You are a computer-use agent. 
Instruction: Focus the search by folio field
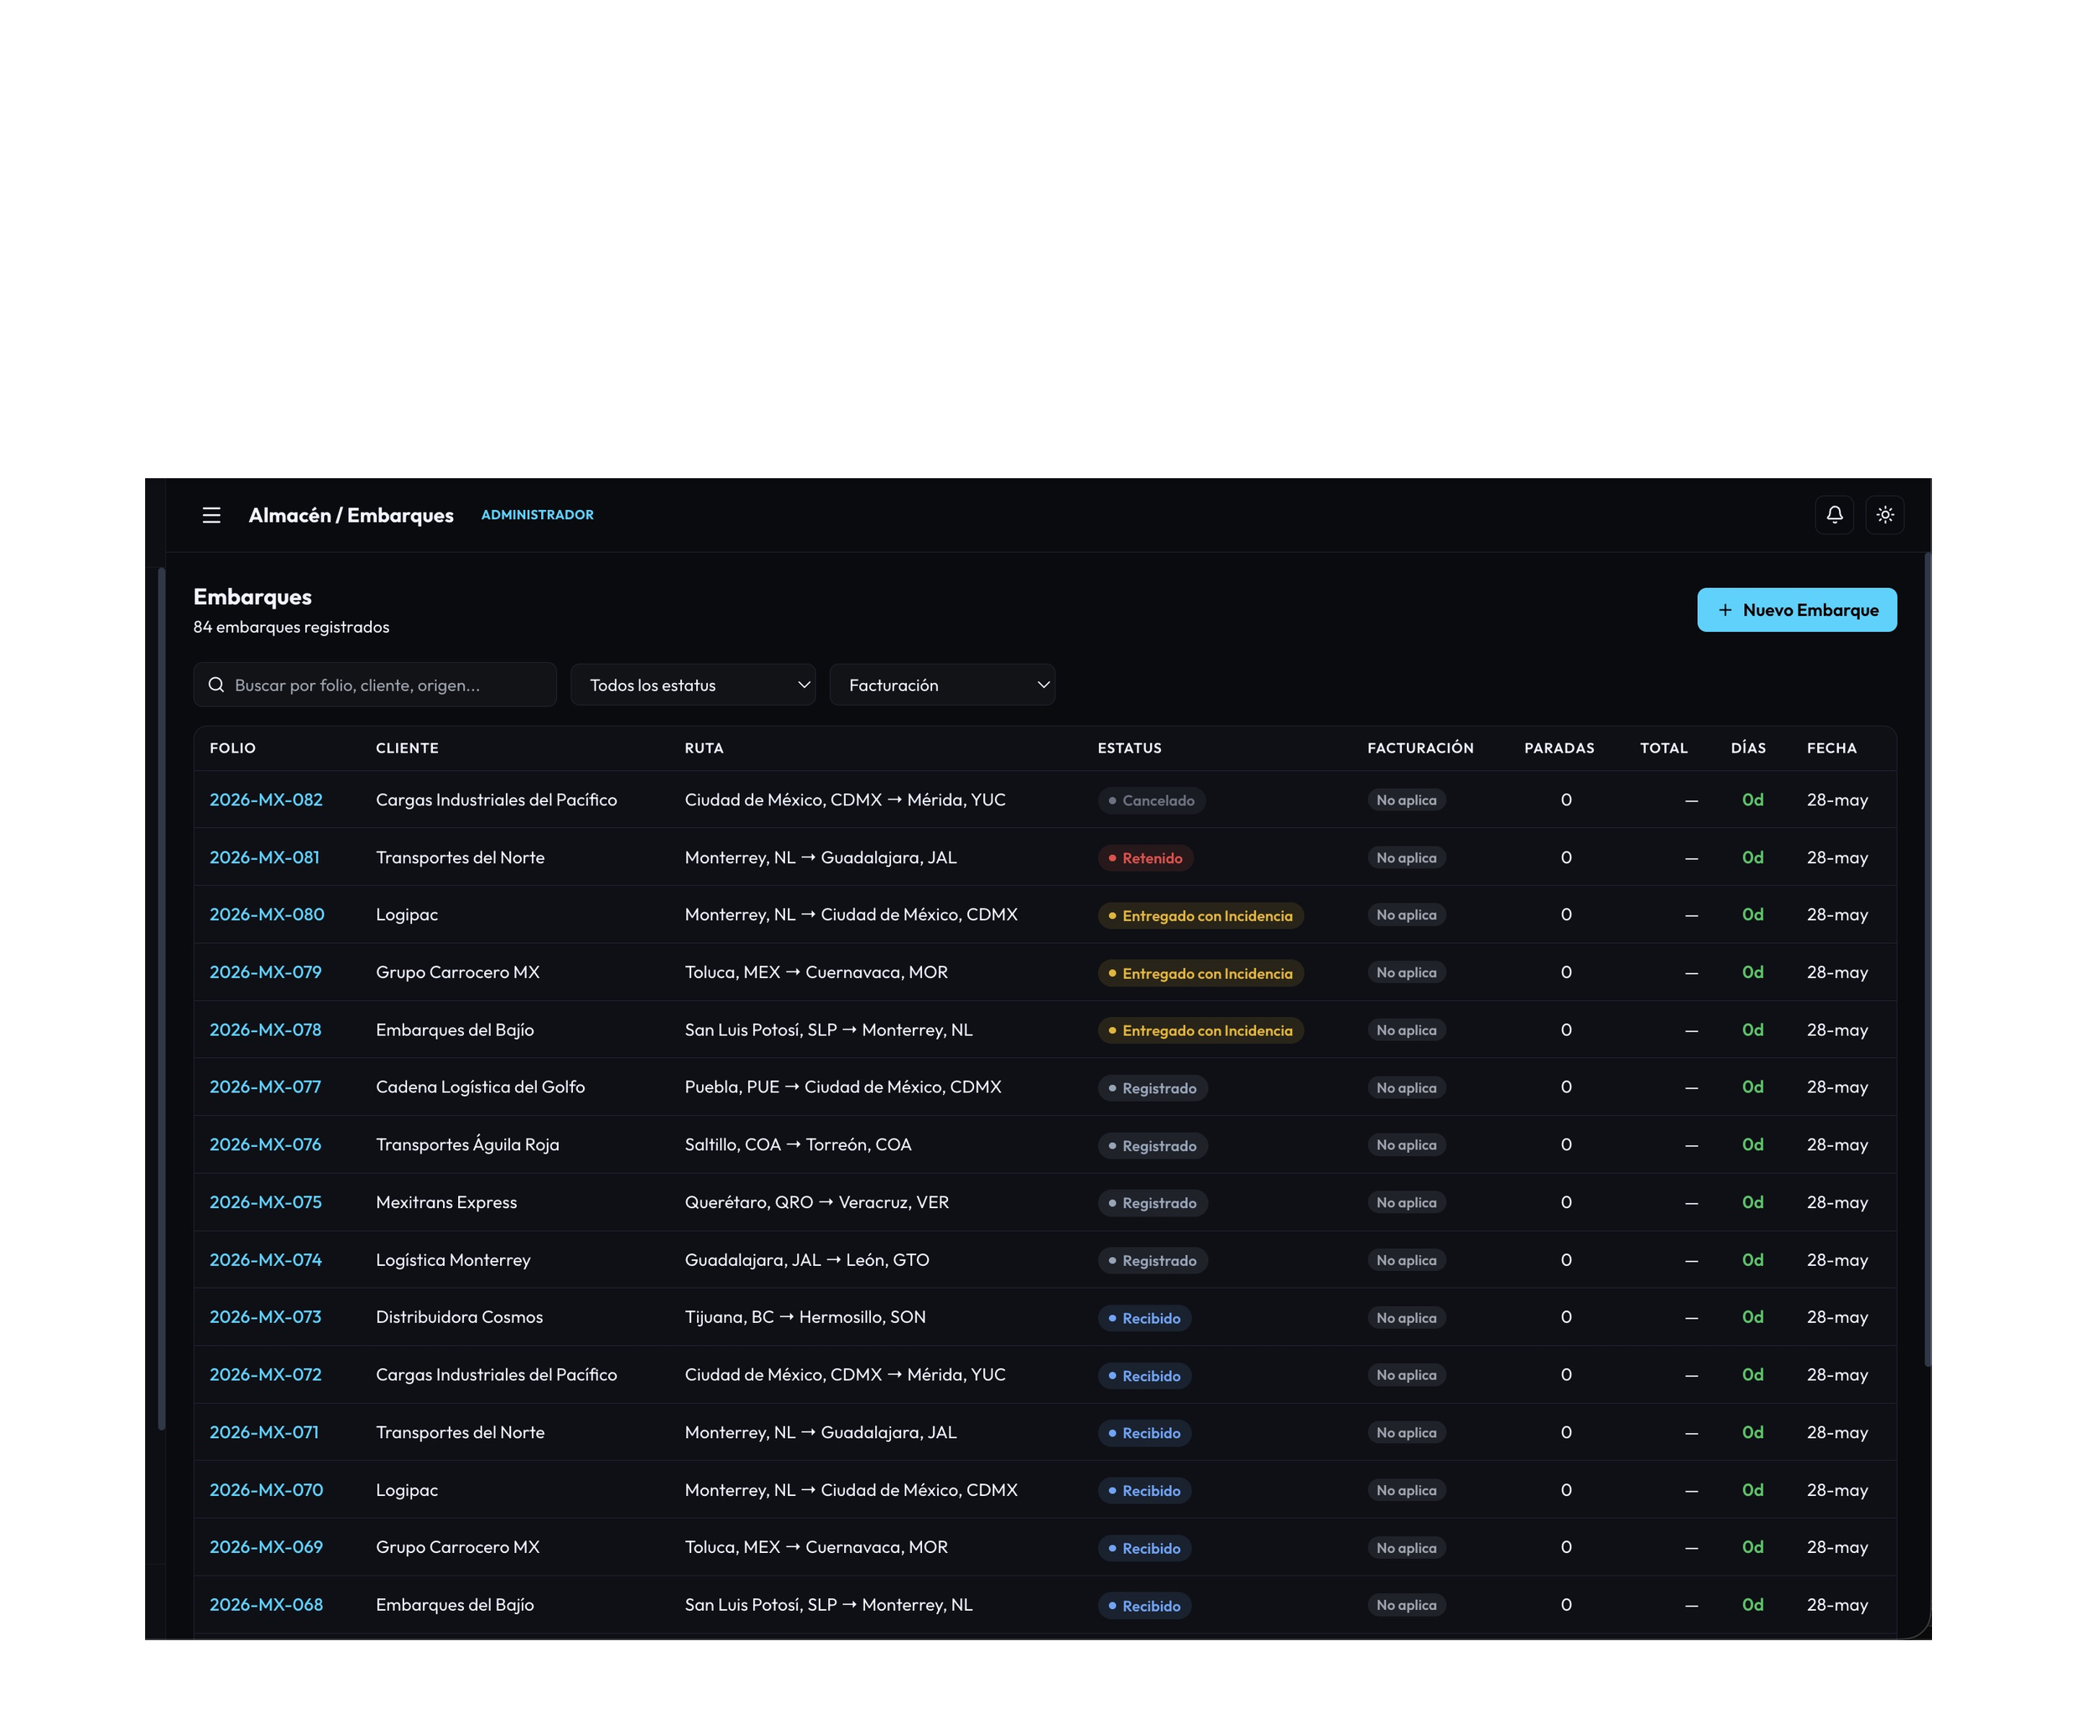(375, 685)
